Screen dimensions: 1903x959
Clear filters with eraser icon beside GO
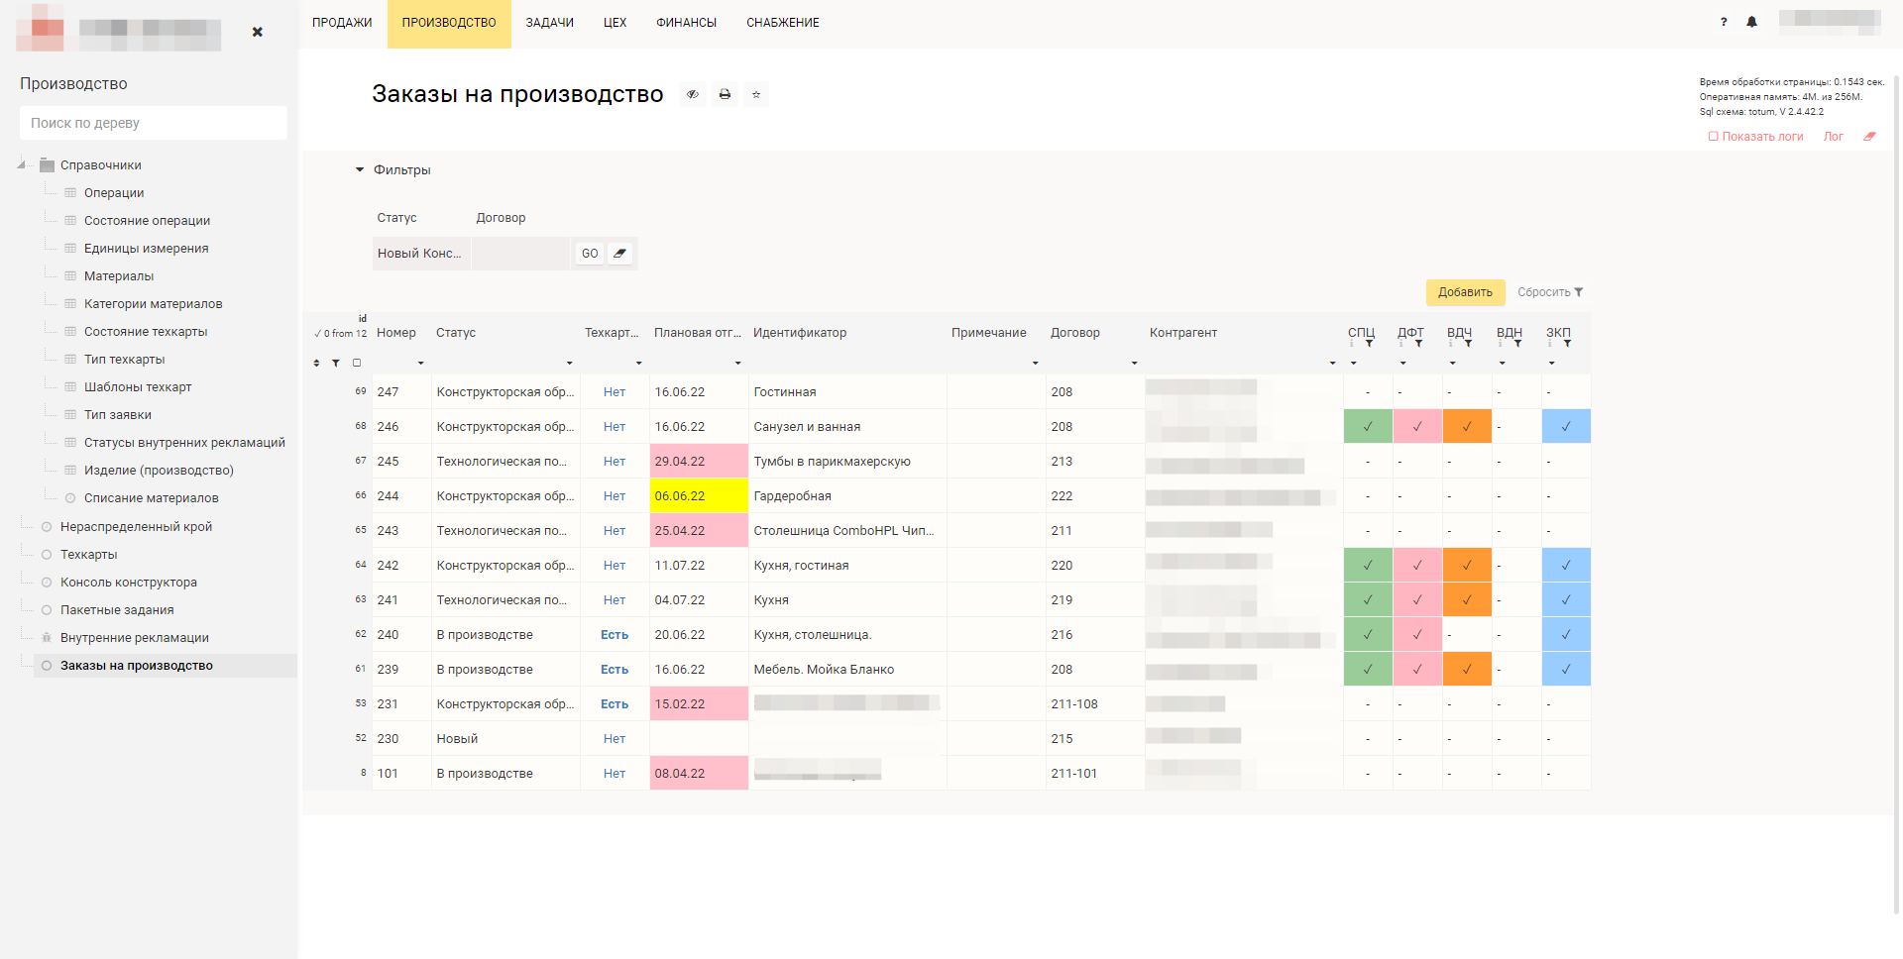(619, 254)
